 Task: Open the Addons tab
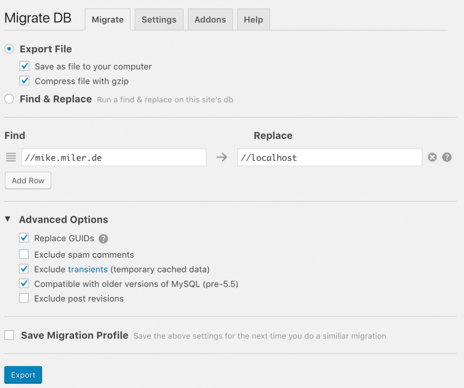click(210, 19)
